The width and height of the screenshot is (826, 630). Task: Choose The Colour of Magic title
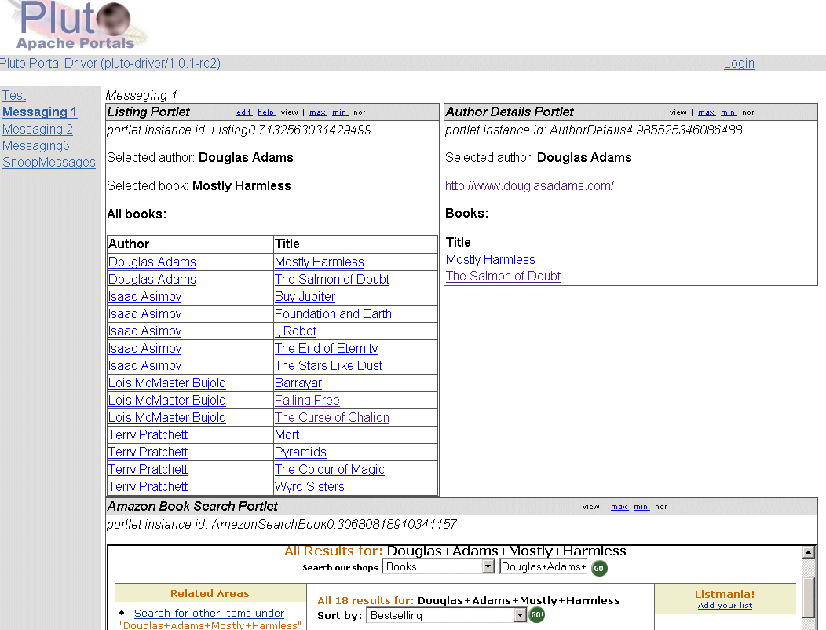[329, 469]
